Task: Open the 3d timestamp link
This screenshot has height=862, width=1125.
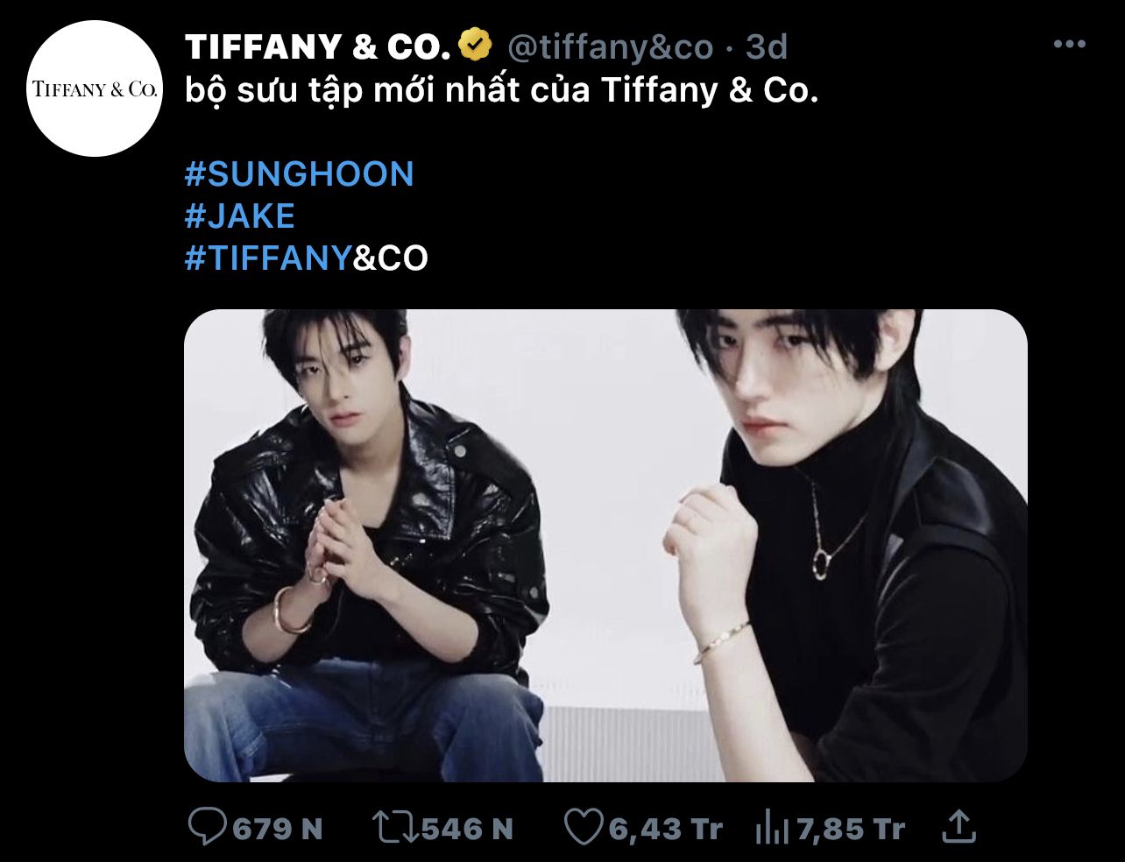Action: pyautogui.click(x=768, y=46)
